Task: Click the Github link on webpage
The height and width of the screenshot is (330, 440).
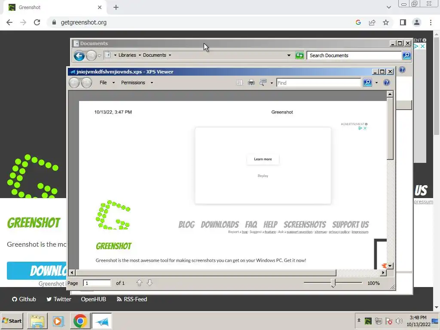Action: click(x=24, y=299)
